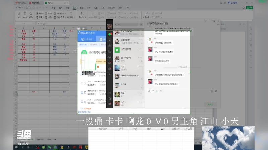The width and height of the screenshot is (268, 150).
Task: Click the green share button at WPS top right
Action: tap(250, 8)
